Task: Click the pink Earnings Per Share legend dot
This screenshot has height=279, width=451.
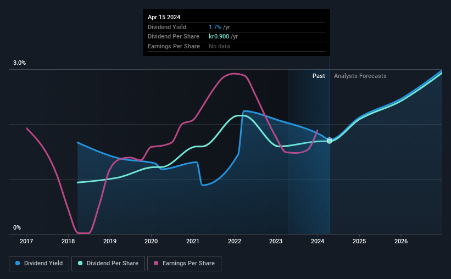Action: click(156, 263)
